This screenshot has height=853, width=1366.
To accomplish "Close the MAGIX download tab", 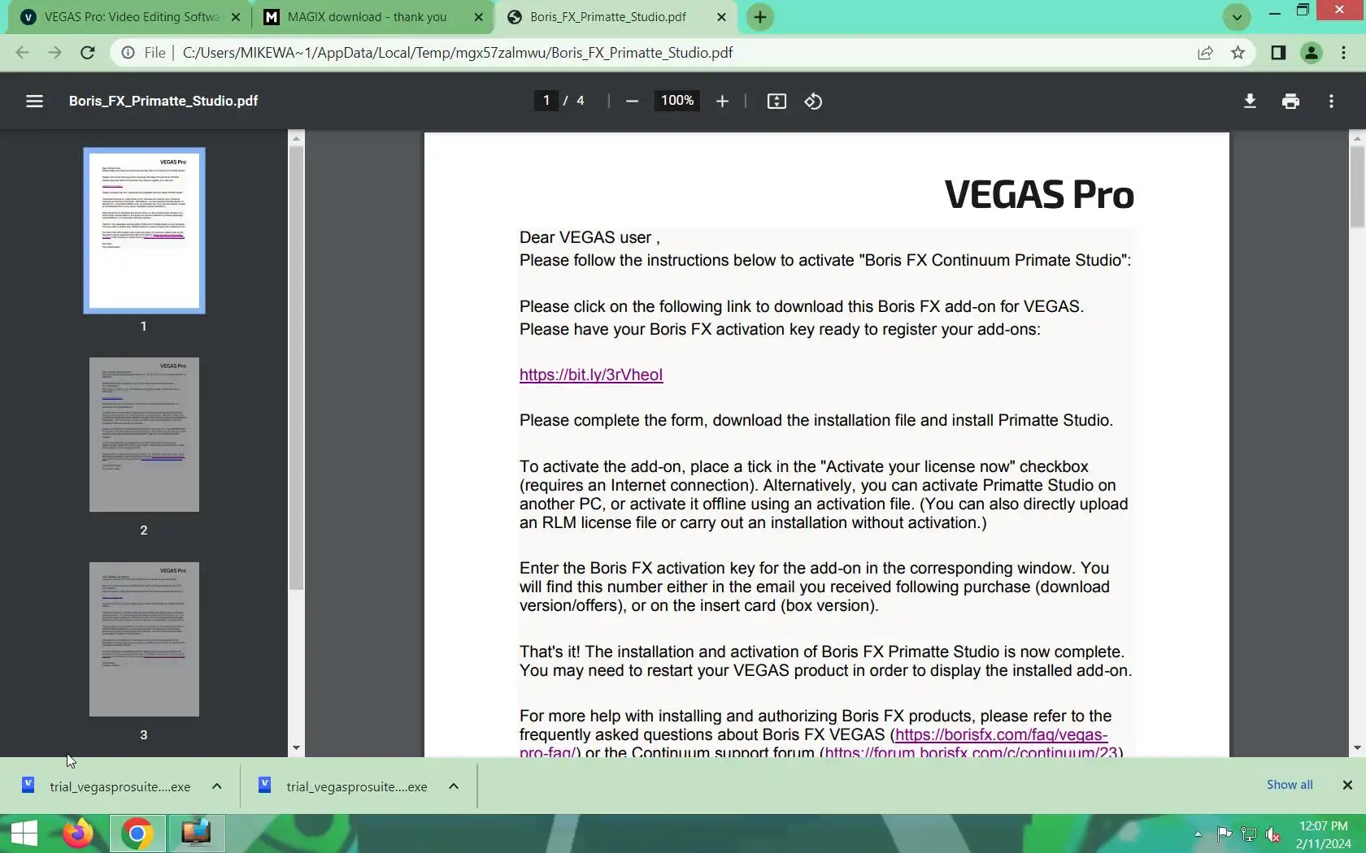I will [x=478, y=17].
